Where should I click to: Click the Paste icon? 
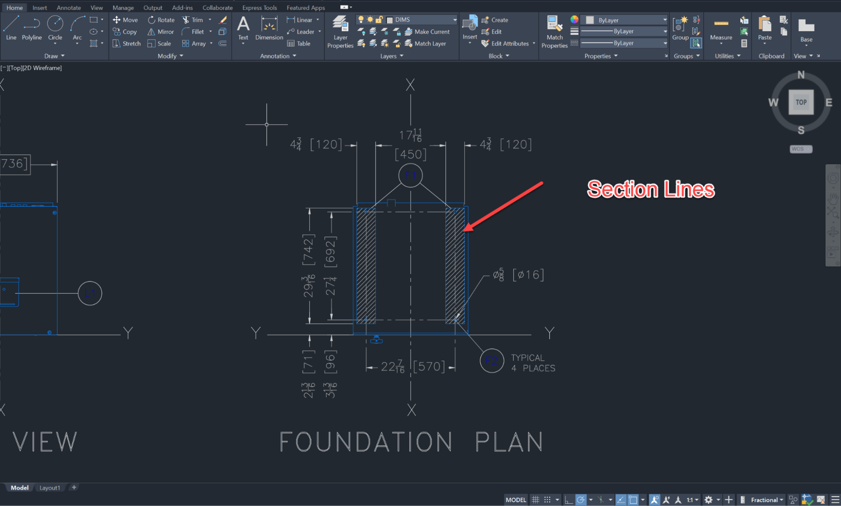point(764,28)
